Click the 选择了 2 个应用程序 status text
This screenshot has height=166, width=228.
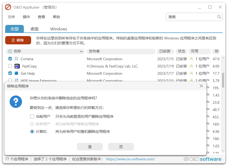tap(50, 159)
